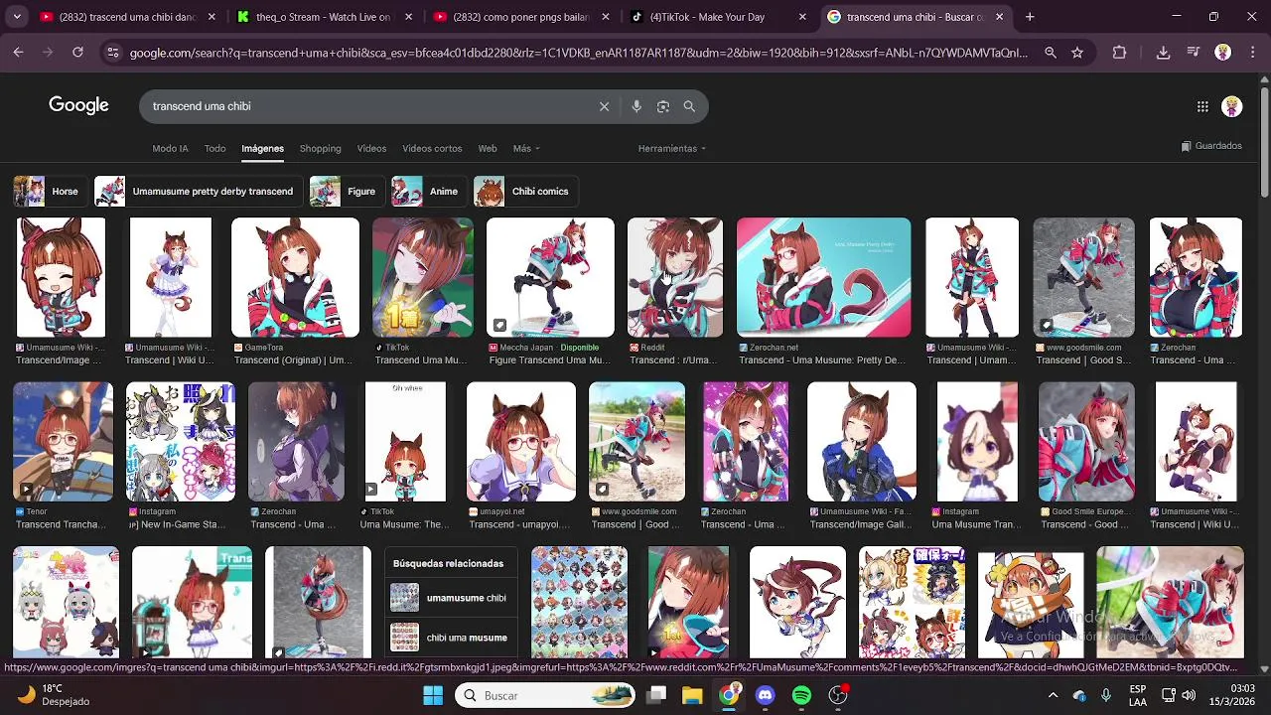Go to Google homepage via logo

[78, 105]
